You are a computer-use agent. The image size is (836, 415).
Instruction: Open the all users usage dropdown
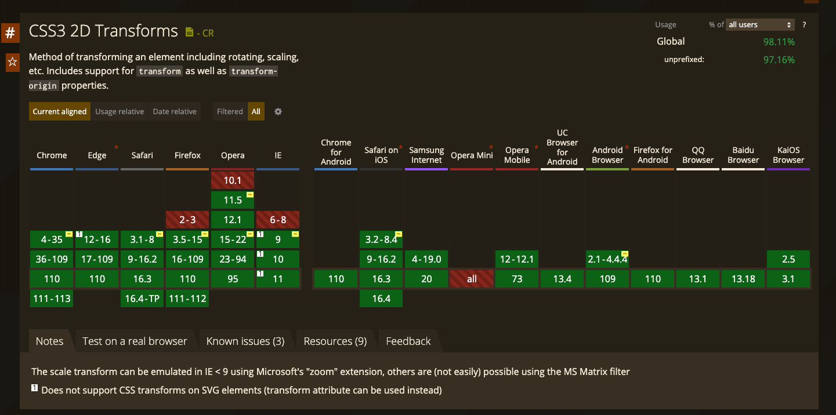tap(760, 25)
